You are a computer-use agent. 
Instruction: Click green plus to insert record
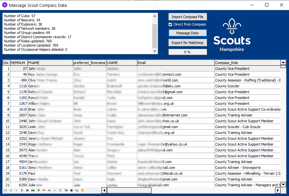pyautogui.click(x=39, y=191)
